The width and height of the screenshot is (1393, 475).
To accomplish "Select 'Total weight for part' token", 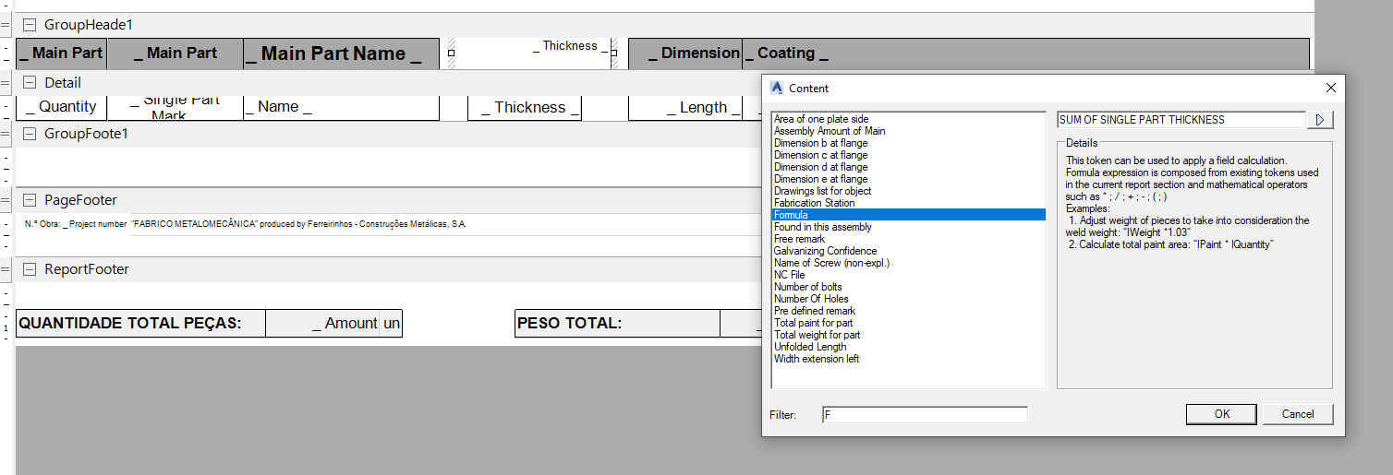I will point(818,335).
